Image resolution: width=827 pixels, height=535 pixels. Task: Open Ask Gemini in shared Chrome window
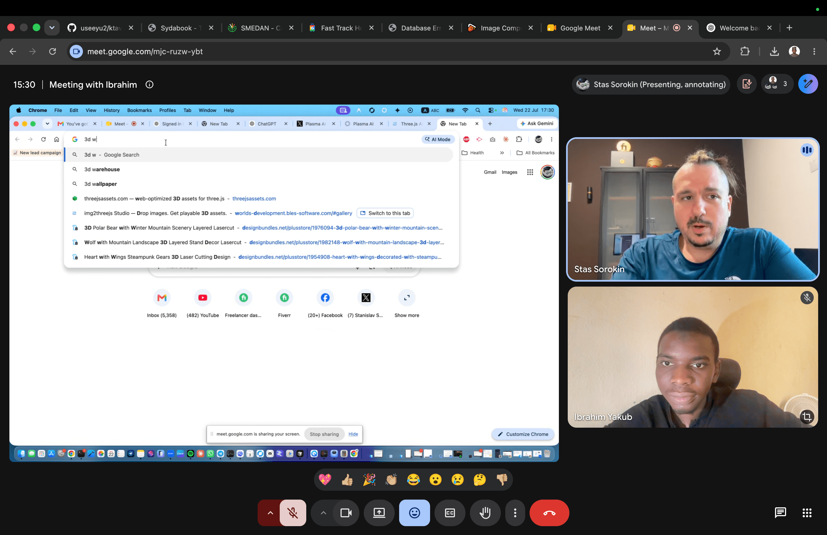[x=537, y=123]
